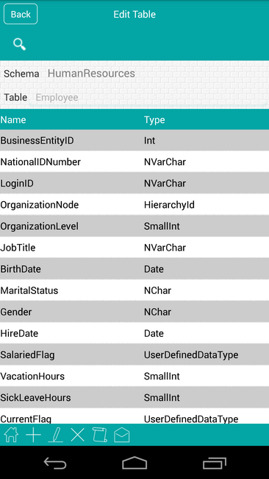
Task: Tap the Name column header
Action: [x=13, y=119]
